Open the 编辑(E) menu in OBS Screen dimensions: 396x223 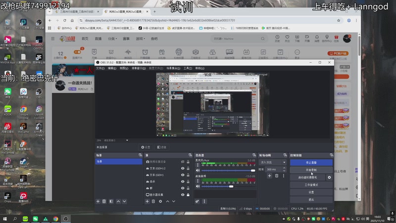[112, 68]
